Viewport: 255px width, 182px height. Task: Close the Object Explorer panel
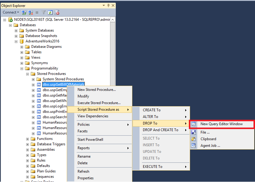113,5
